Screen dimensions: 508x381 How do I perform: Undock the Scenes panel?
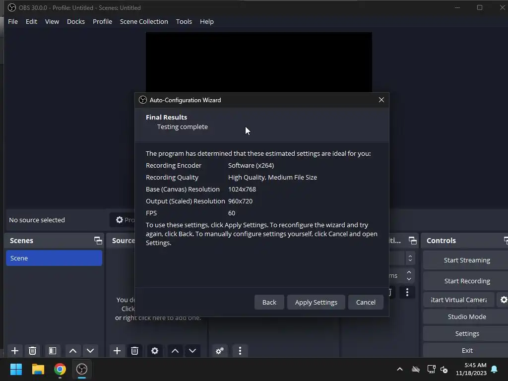click(98, 241)
